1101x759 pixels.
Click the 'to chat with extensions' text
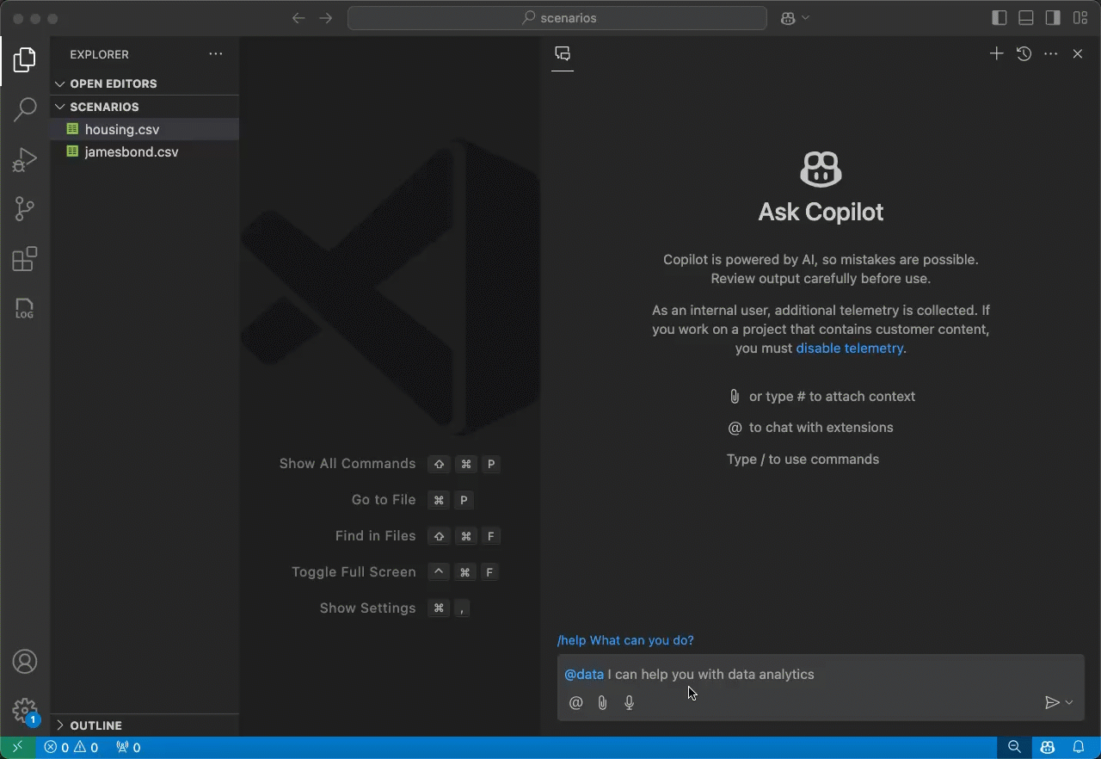821,428
